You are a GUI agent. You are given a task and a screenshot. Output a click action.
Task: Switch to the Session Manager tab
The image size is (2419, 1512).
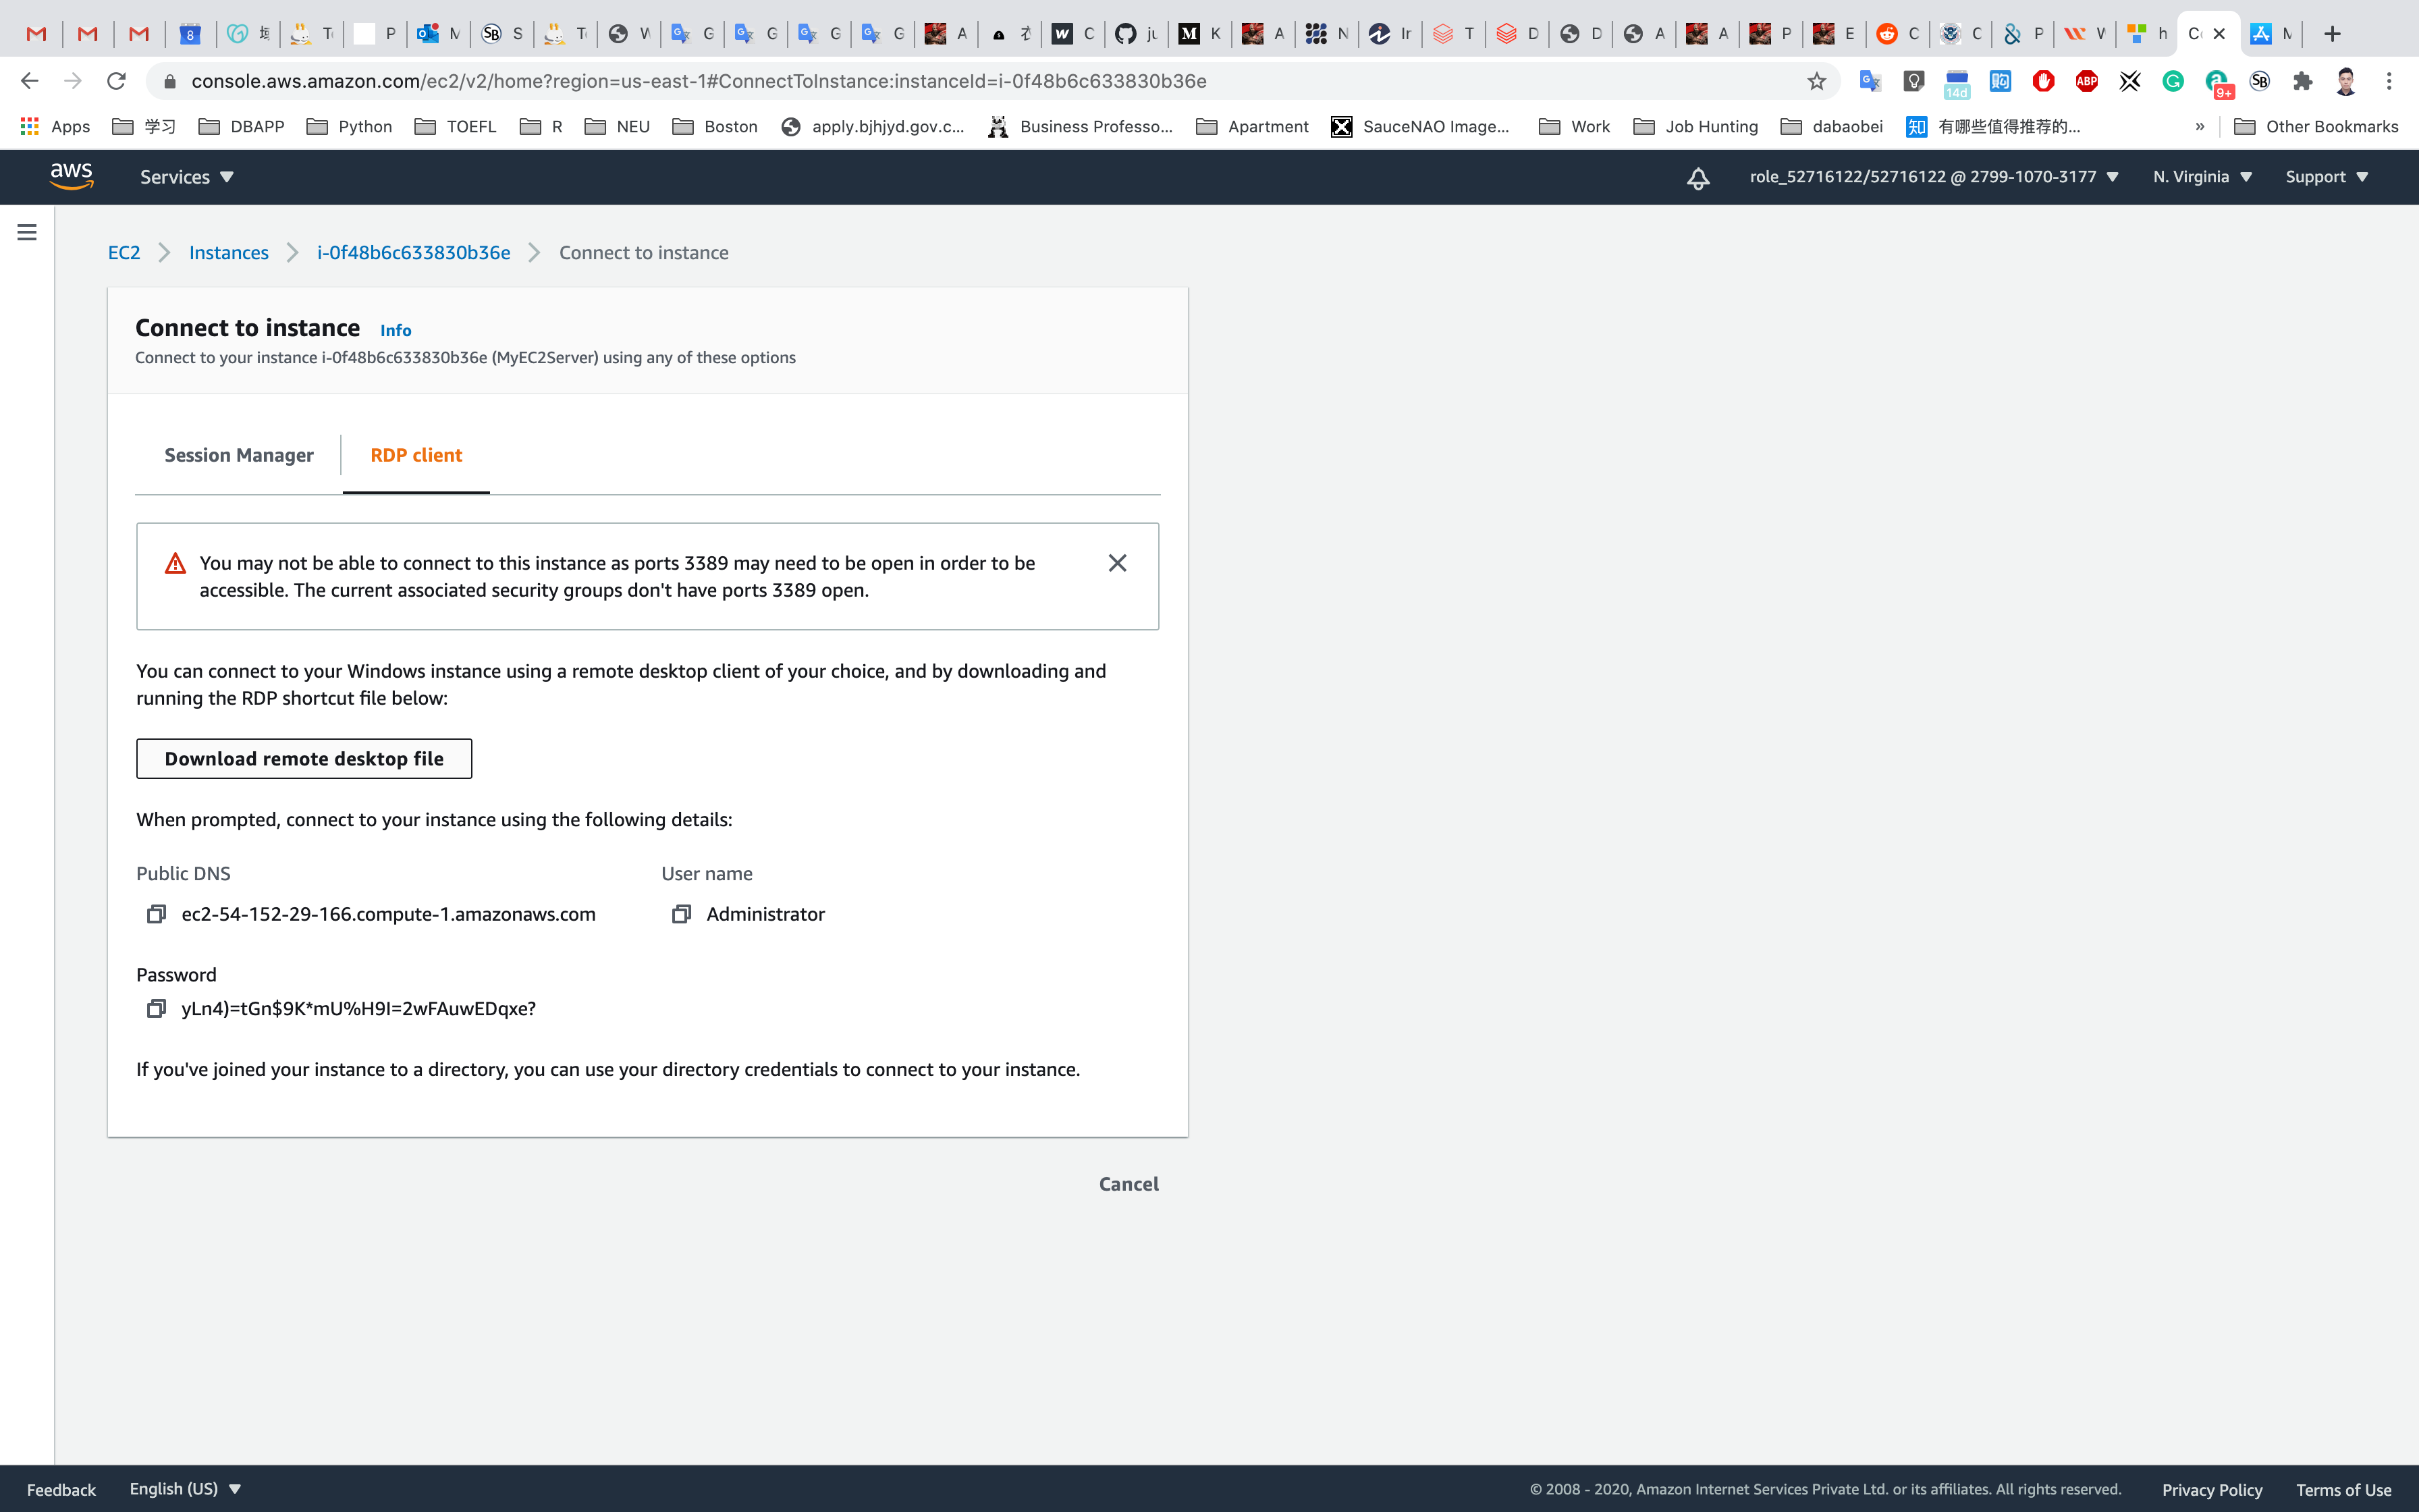[x=239, y=455]
